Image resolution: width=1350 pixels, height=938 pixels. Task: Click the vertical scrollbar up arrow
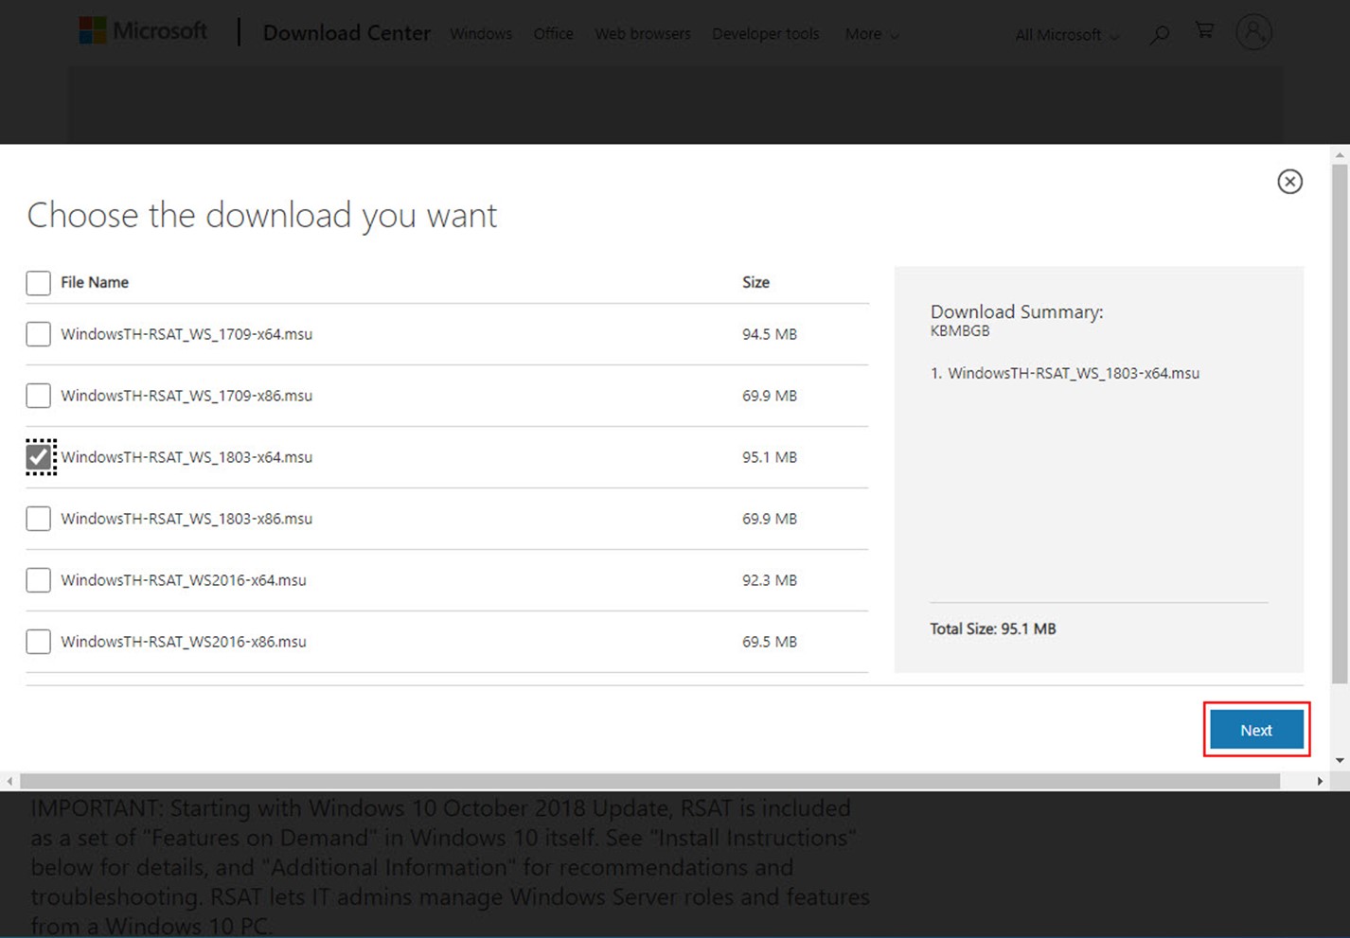click(x=1340, y=154)
